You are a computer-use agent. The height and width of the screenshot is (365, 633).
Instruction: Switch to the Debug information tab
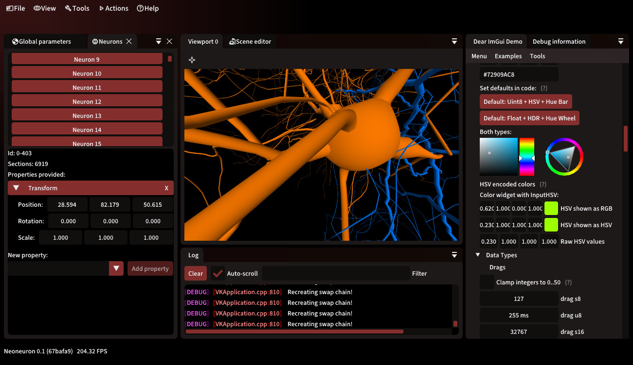tap(559, 41)
